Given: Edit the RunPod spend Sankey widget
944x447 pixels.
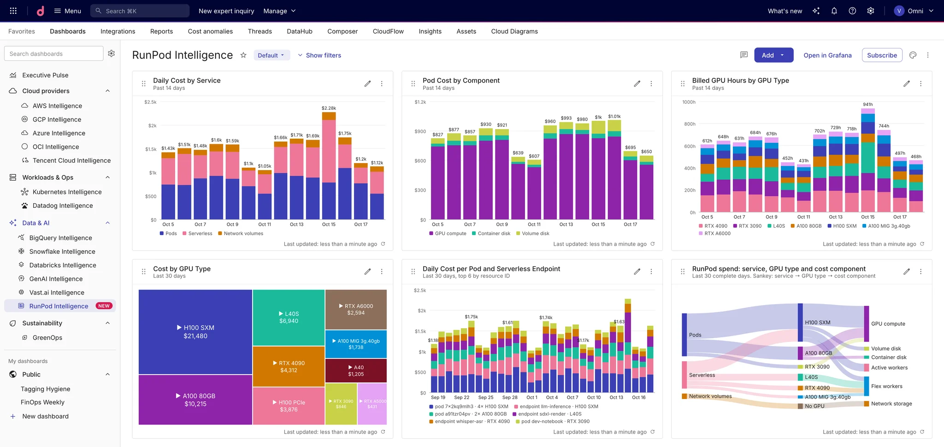Looking at the screenshot, I should click(x=906, y=271).
